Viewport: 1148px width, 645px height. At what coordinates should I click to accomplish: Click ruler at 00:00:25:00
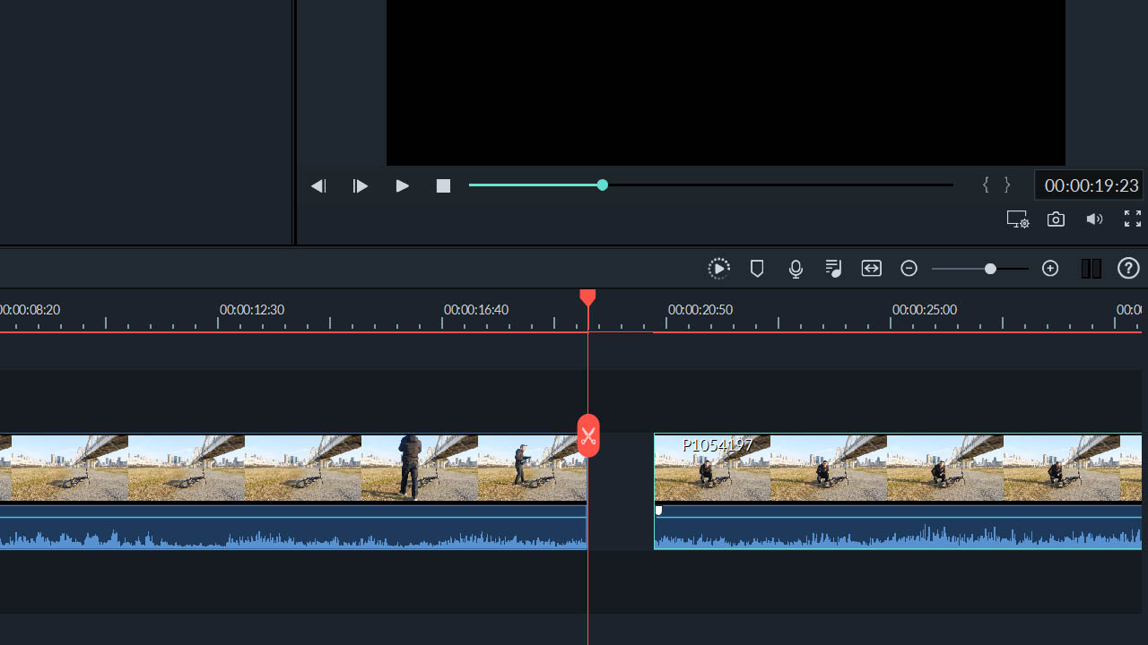coord(925,310)
